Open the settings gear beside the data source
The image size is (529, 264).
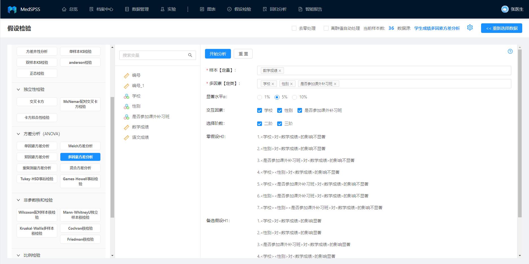click(470, 28)
